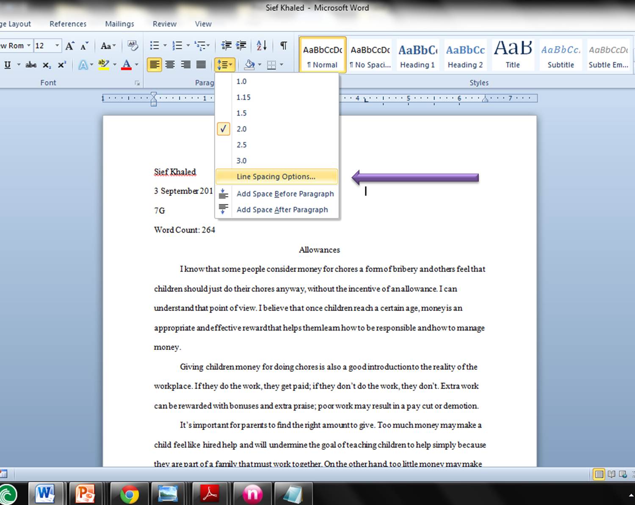Choose 1.5 line spacing
The width and height of the screenshot is (635, 505).
click(277, 113)
